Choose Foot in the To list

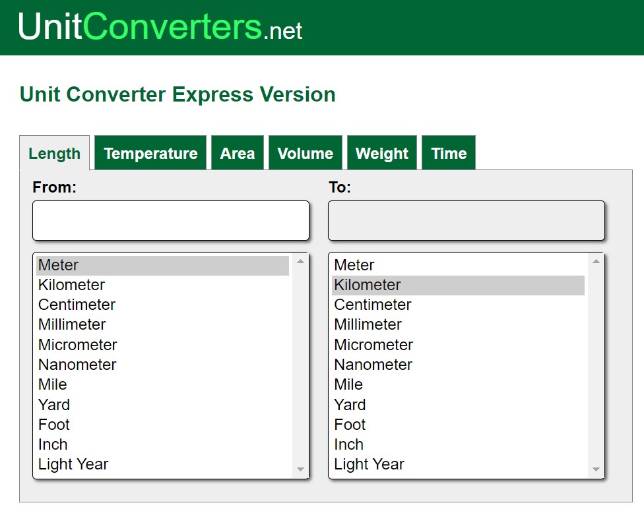coord(459,425)
